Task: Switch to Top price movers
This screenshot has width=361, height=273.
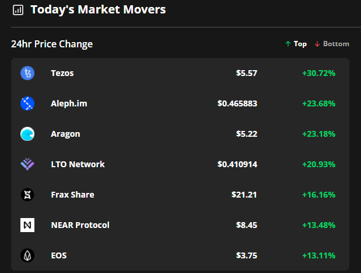Action: (x=296, y=44)
